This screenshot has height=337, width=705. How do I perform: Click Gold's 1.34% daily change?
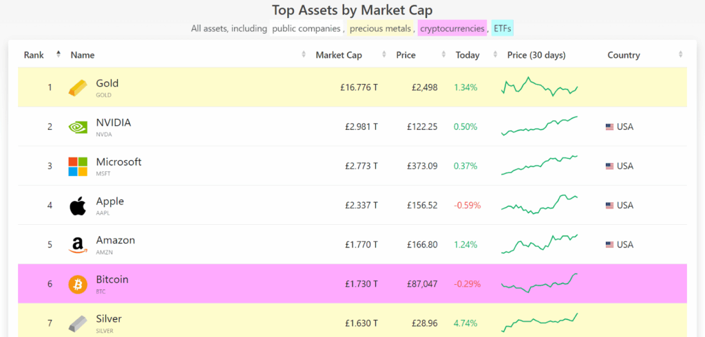pos(465,87)
